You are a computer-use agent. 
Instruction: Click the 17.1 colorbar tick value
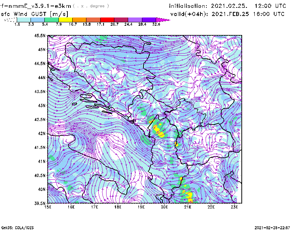click(x=100, y=24)
